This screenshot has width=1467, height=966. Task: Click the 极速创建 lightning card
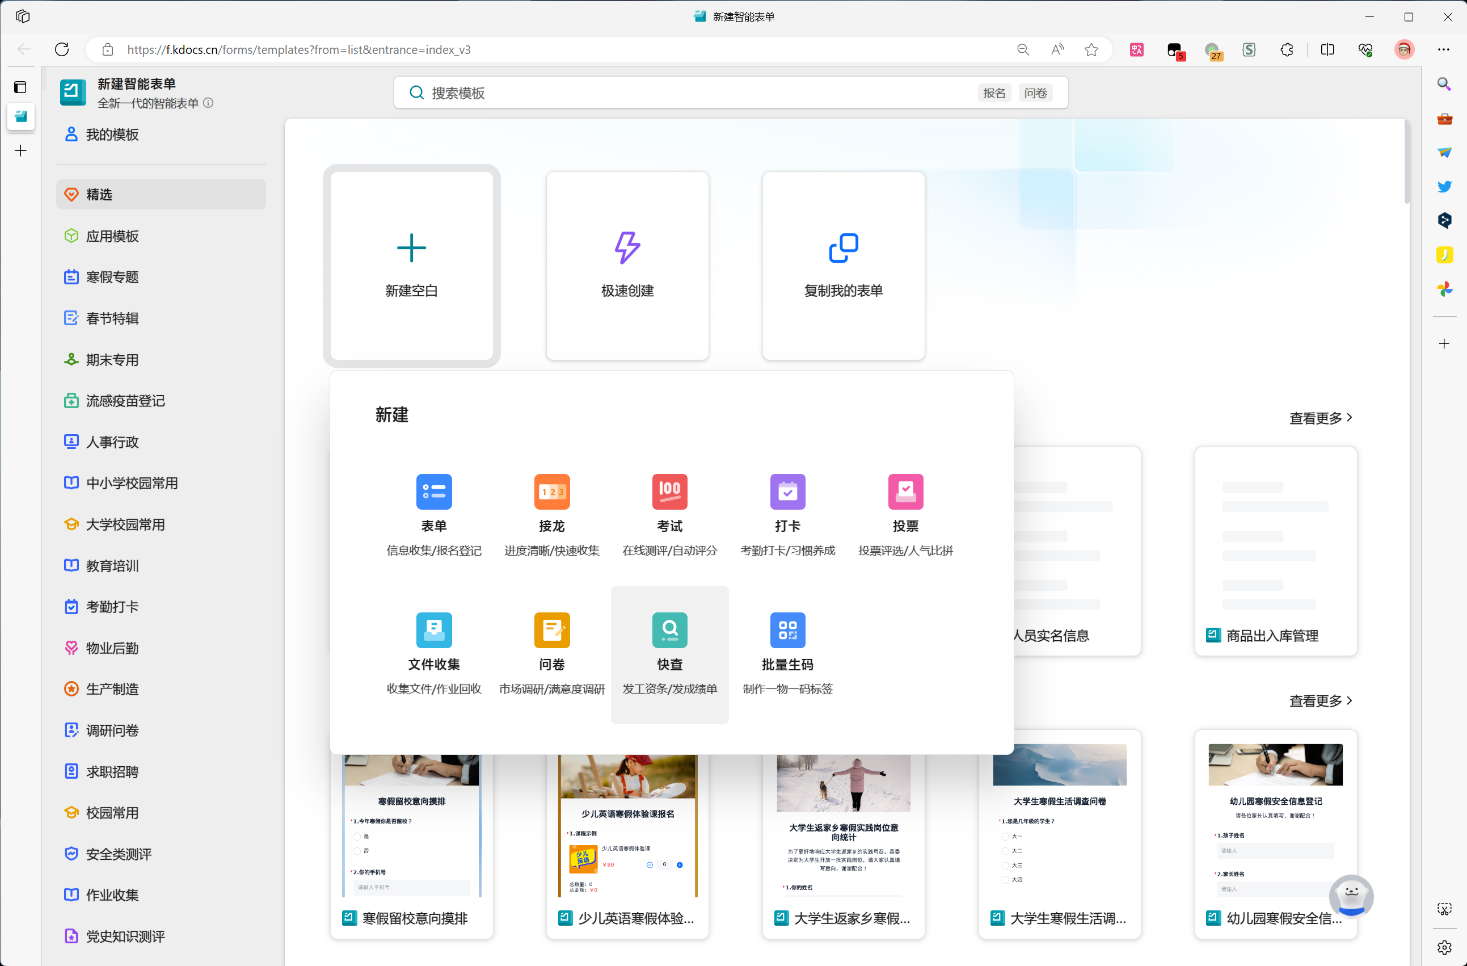627,265
